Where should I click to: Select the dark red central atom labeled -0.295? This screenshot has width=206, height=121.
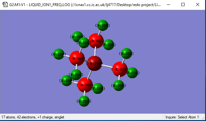pyautogui.click(x=94, y=64)
